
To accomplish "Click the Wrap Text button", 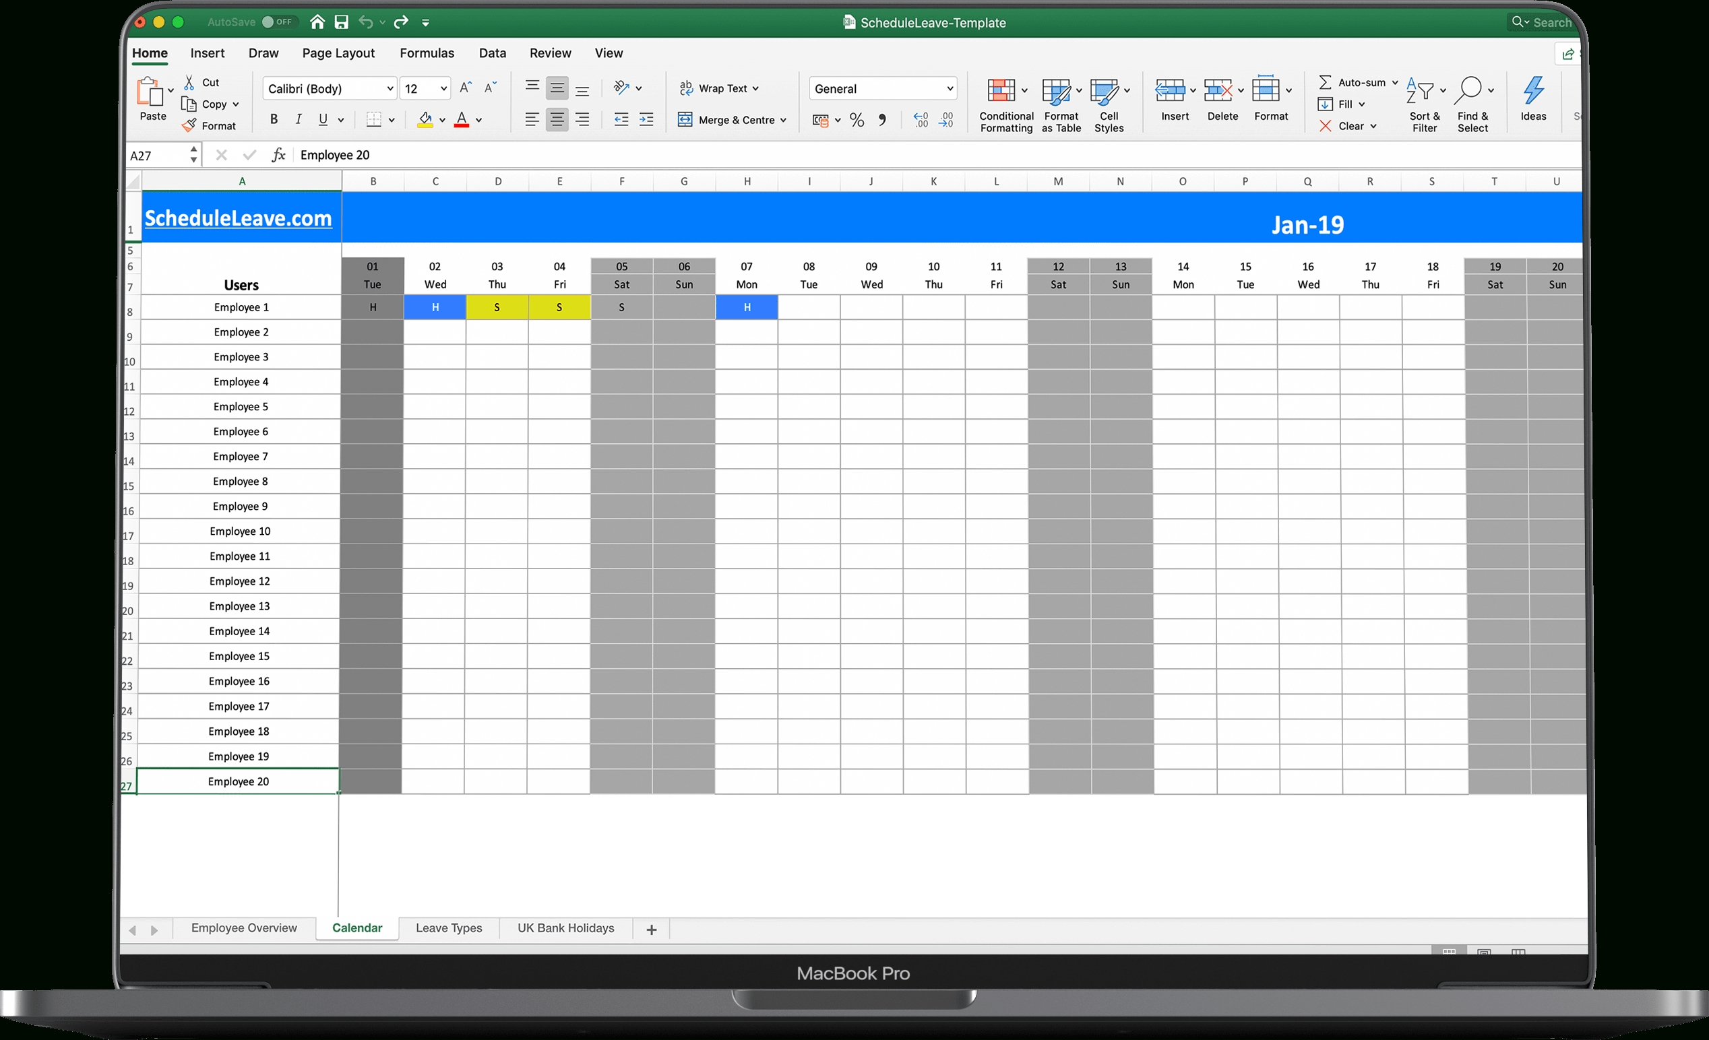I will pos(722,88).
